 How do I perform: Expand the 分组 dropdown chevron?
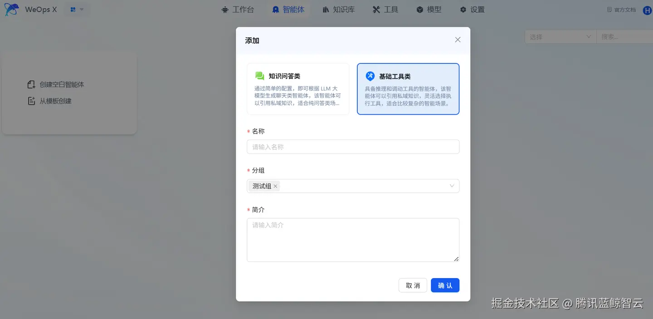click(x=452, y=186)
